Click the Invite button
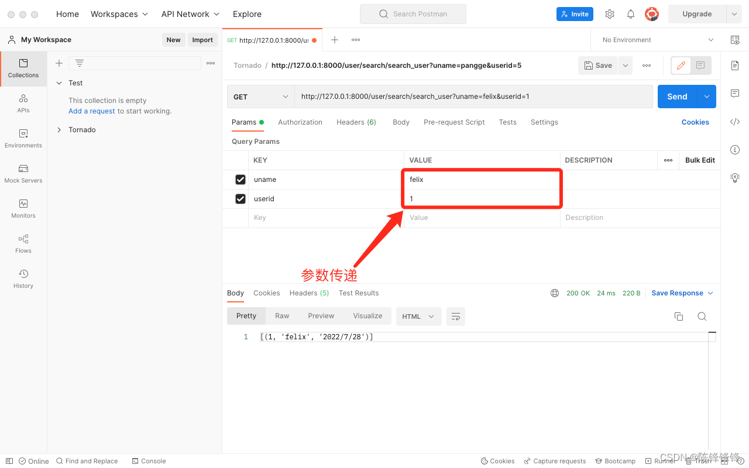This screenshot has height=468, width=749. click(575, 14)
